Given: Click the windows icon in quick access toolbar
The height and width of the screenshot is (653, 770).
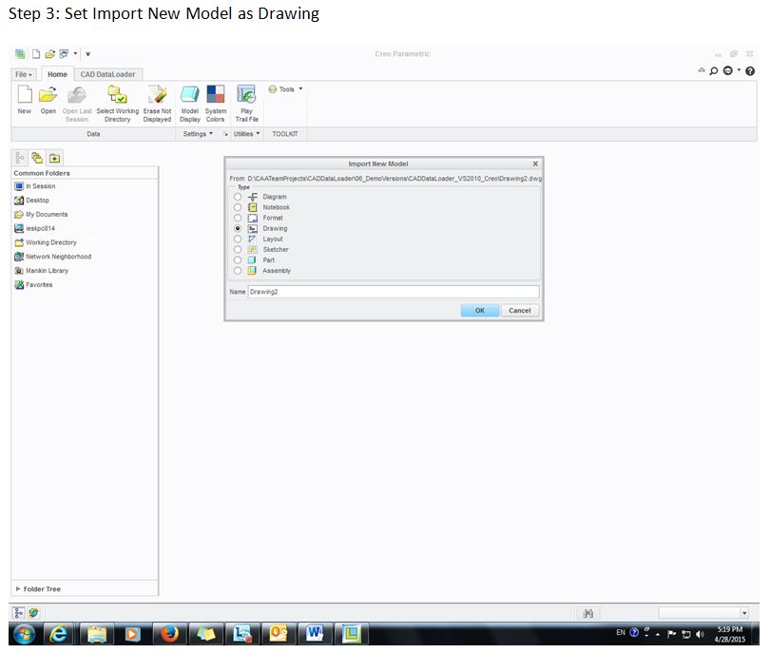Looking at the screenshot, I should pos(64,54).
